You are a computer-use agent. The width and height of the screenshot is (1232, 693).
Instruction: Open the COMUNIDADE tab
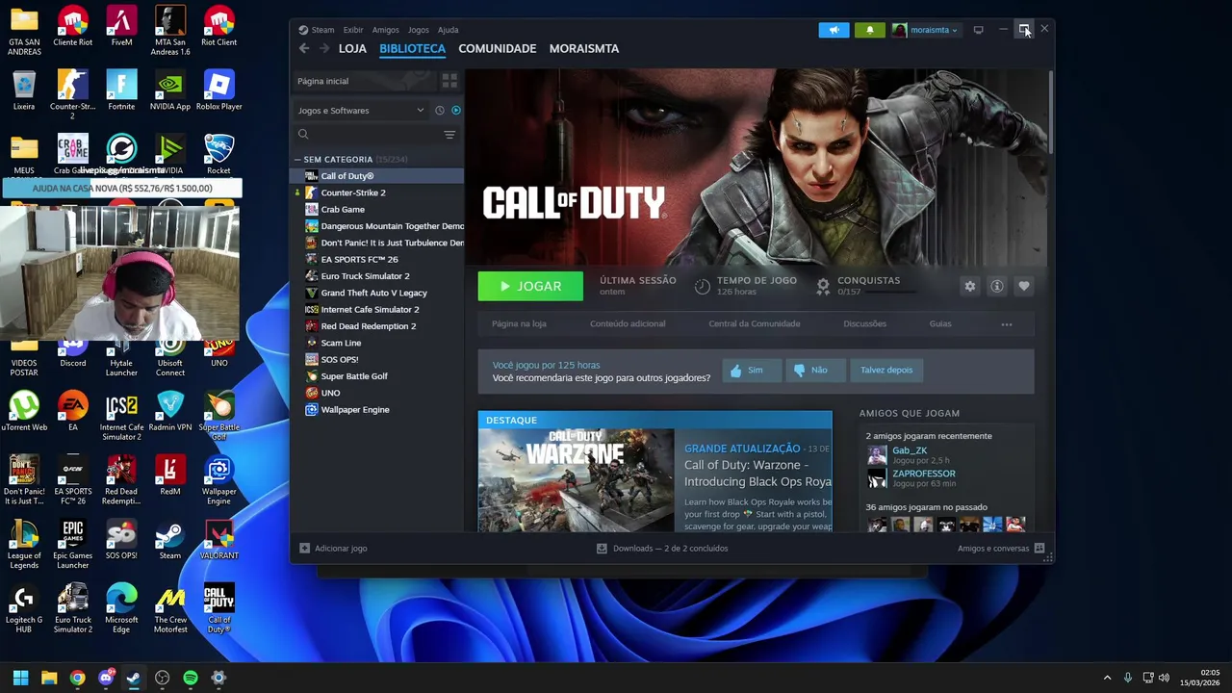point(498,48)
